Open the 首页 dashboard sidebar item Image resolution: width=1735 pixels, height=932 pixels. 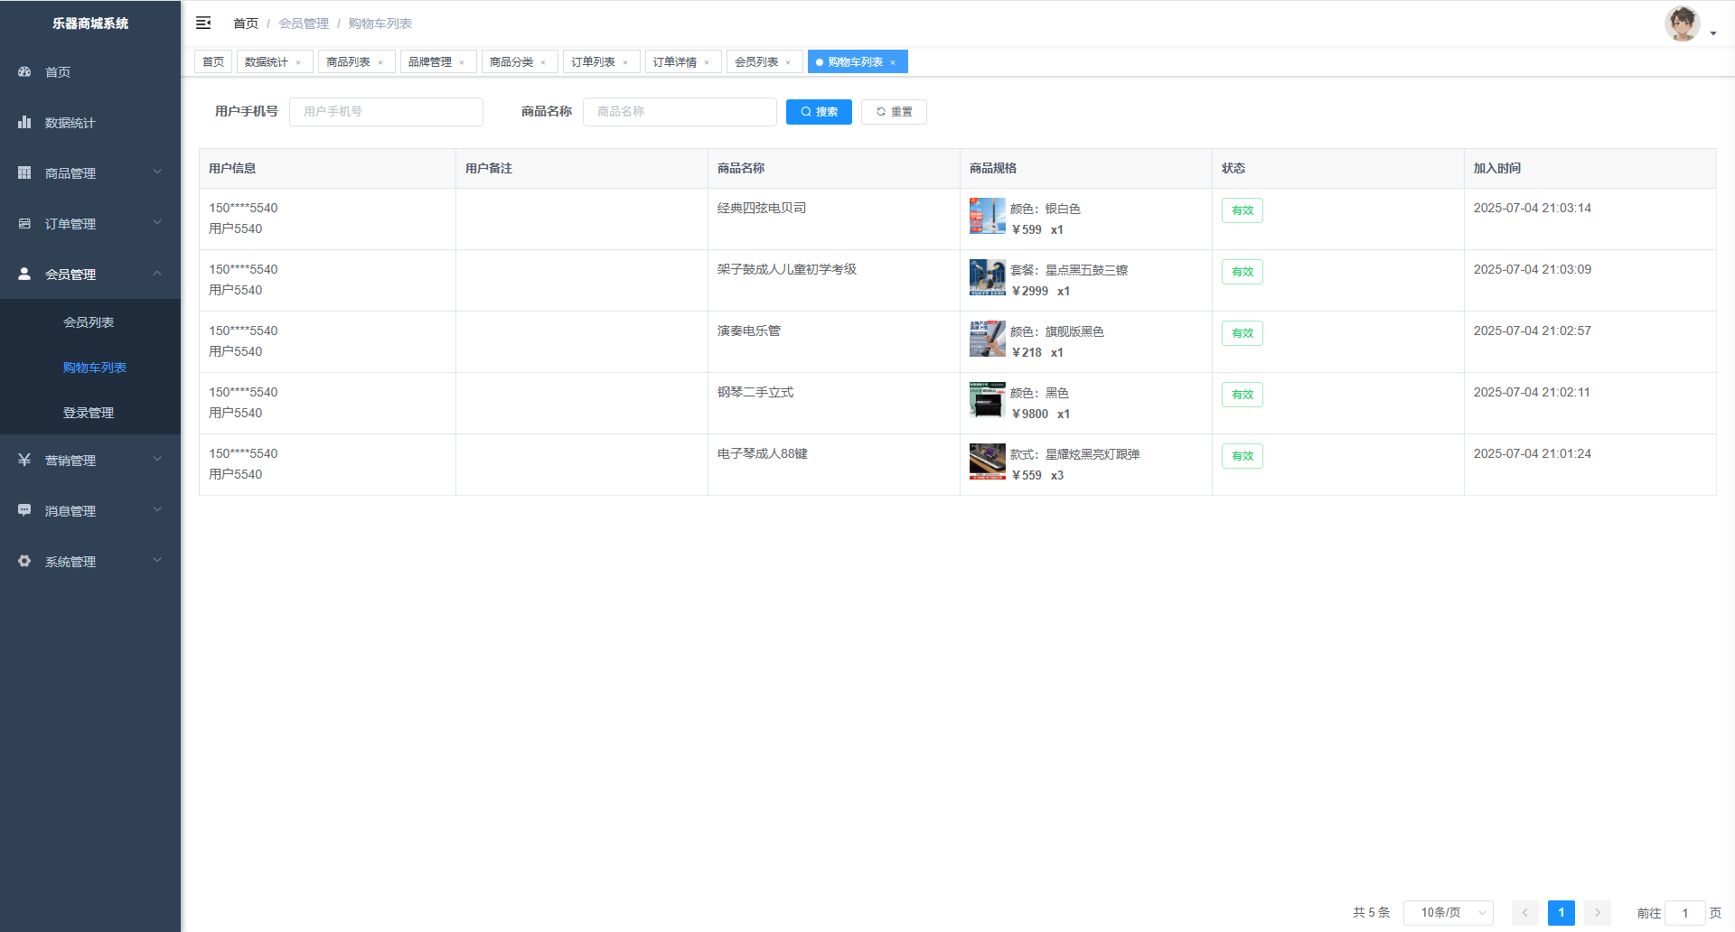58,72
